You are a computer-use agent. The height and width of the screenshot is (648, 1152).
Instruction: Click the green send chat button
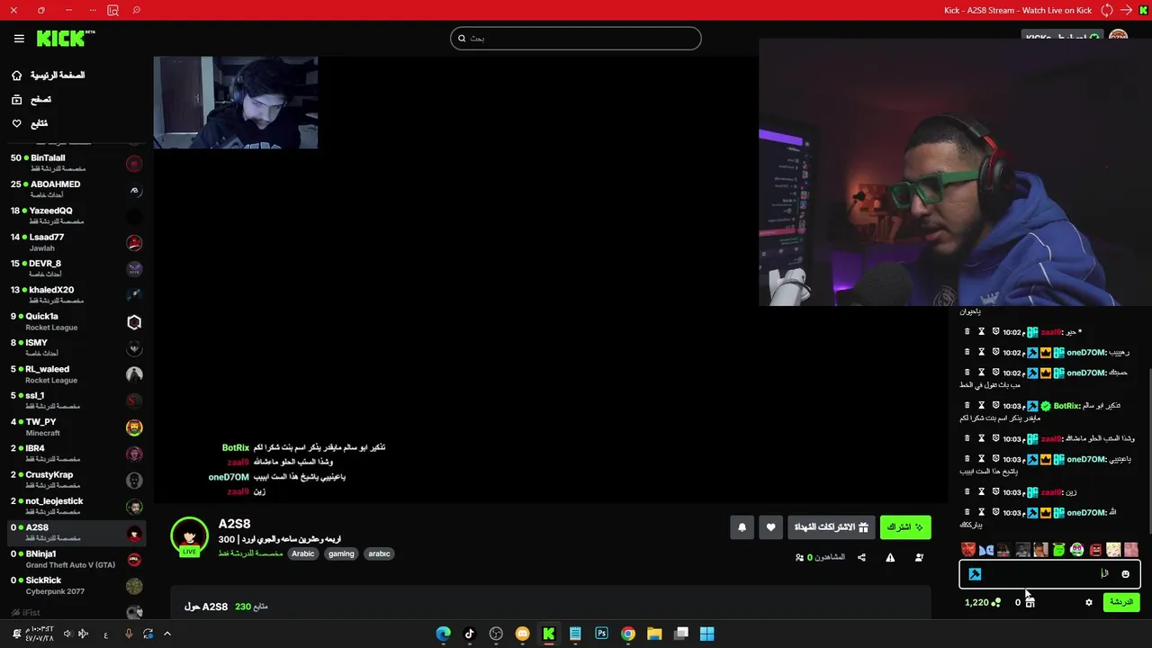click(x=1121, y=602)
